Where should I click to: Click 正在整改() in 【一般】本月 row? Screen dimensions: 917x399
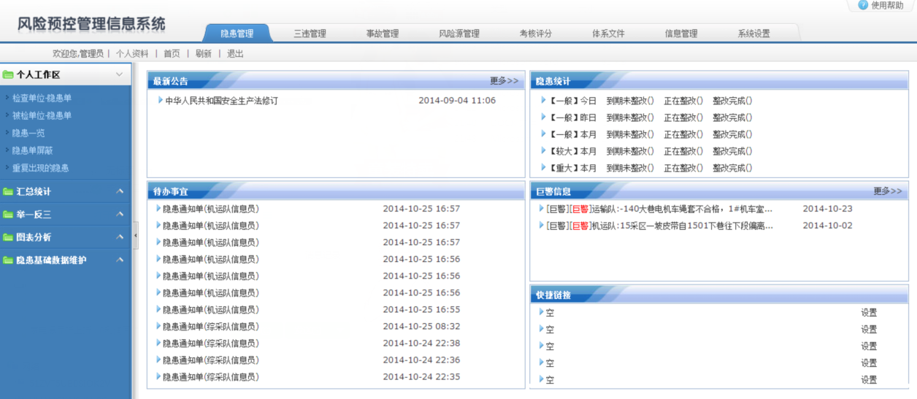683,134
